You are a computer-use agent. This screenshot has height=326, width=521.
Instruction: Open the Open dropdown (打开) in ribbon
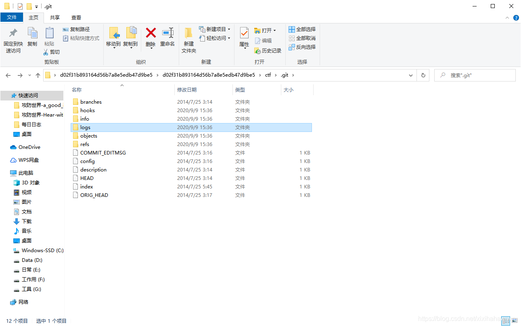[265, 31]
